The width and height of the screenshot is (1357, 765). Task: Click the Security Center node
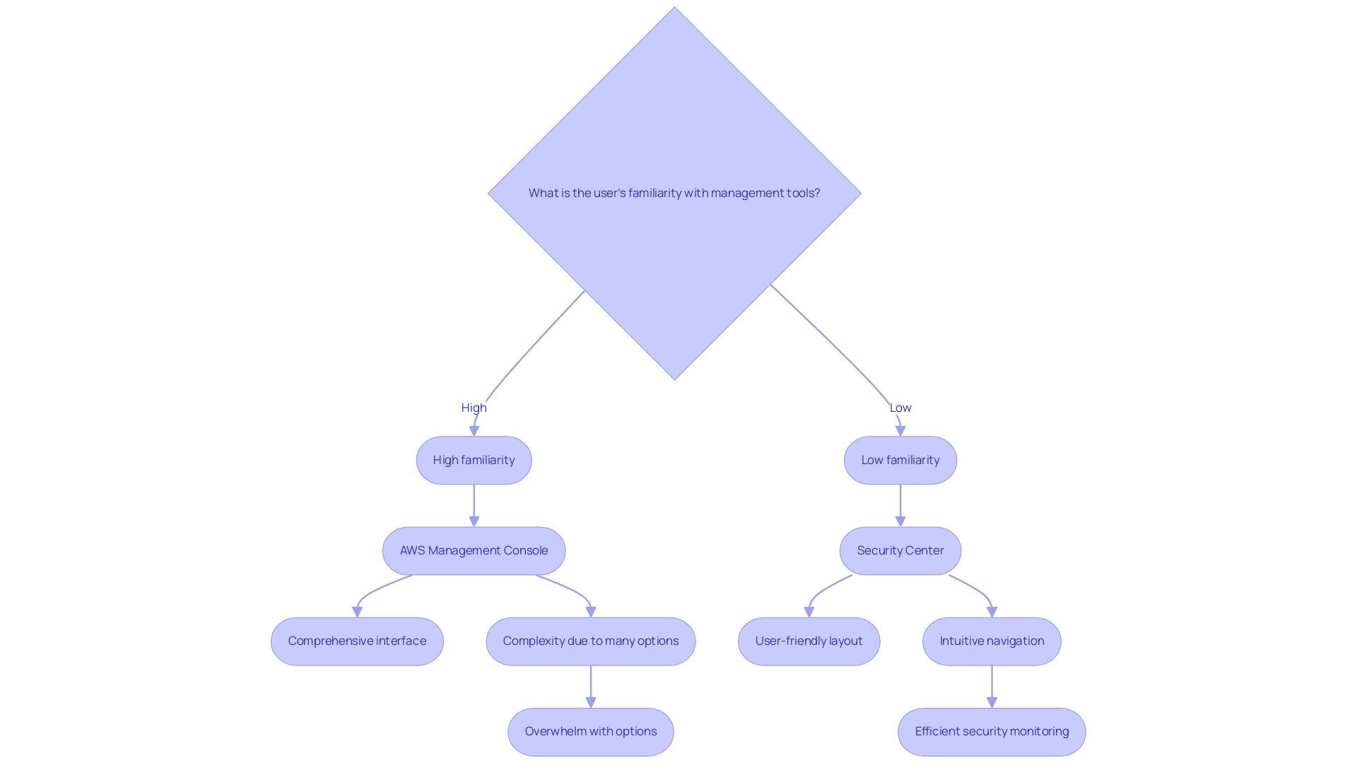point(900,550)
